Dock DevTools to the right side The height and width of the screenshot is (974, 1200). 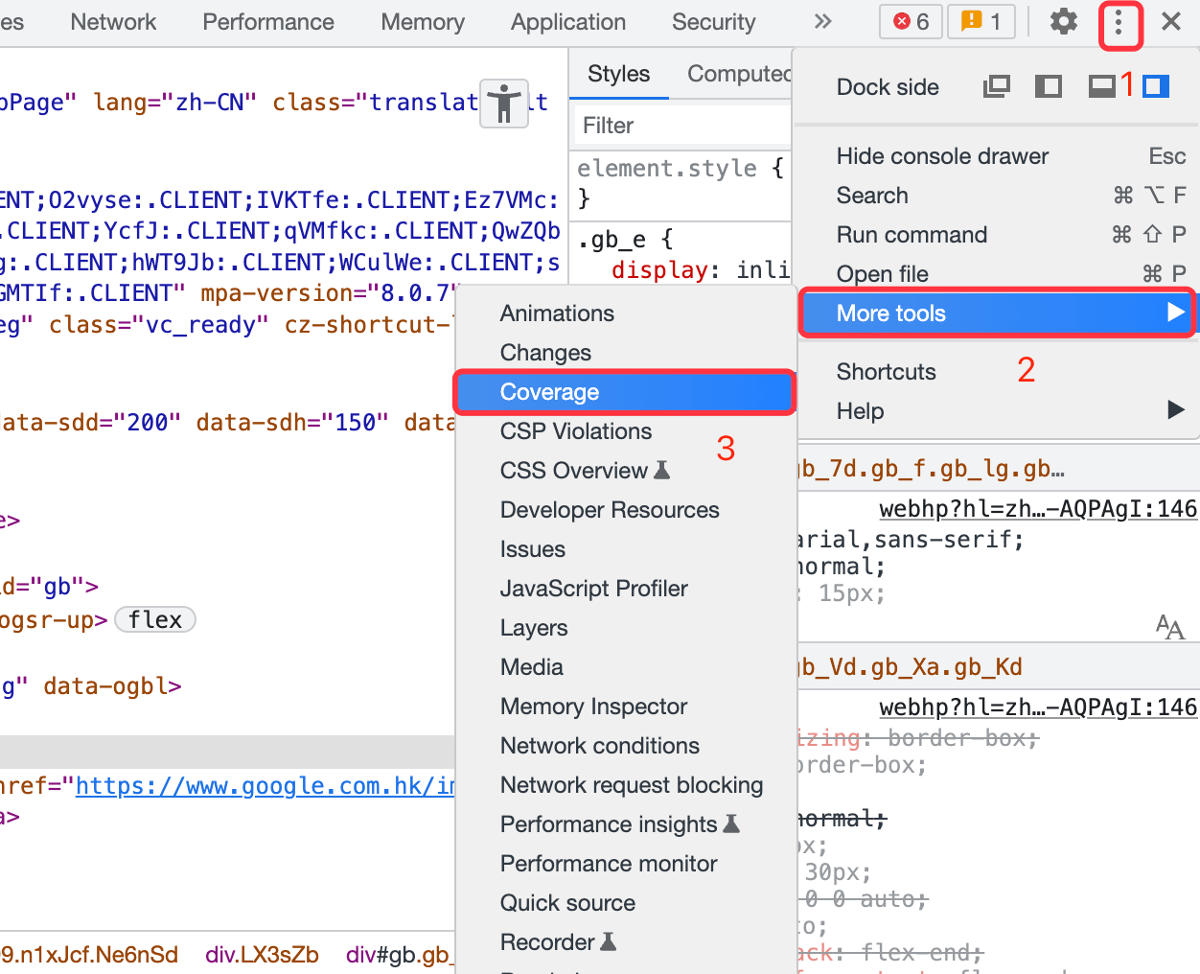coord(1156,87)
